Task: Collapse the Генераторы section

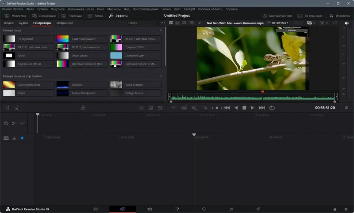Action: coord(161,30)
